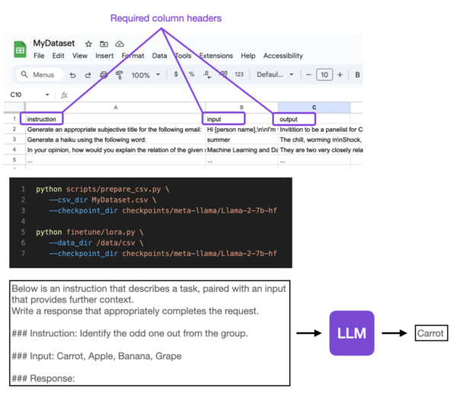
Task: Select column C header
Action: coord(314,107)
